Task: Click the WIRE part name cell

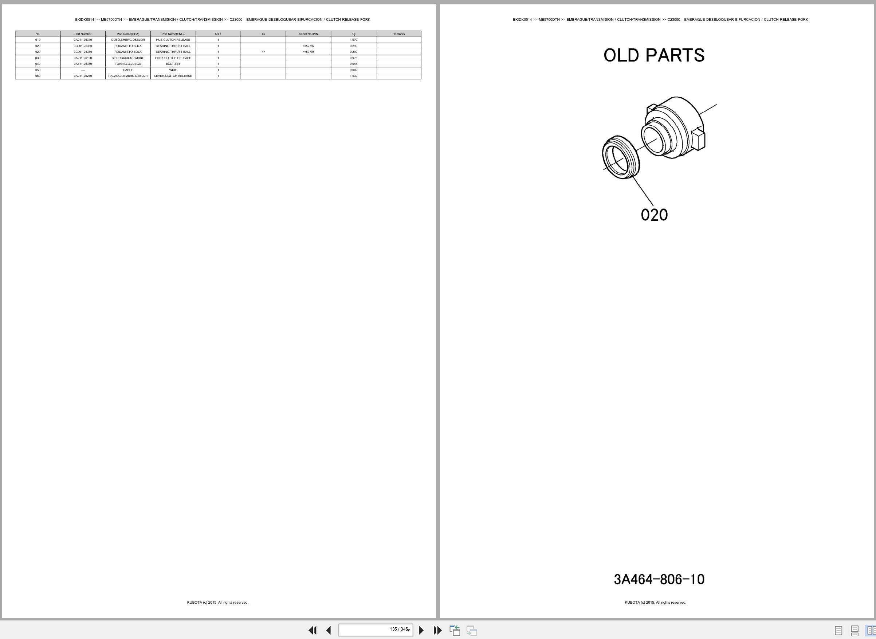Action: pyautogui.click(x=173, y=70)
